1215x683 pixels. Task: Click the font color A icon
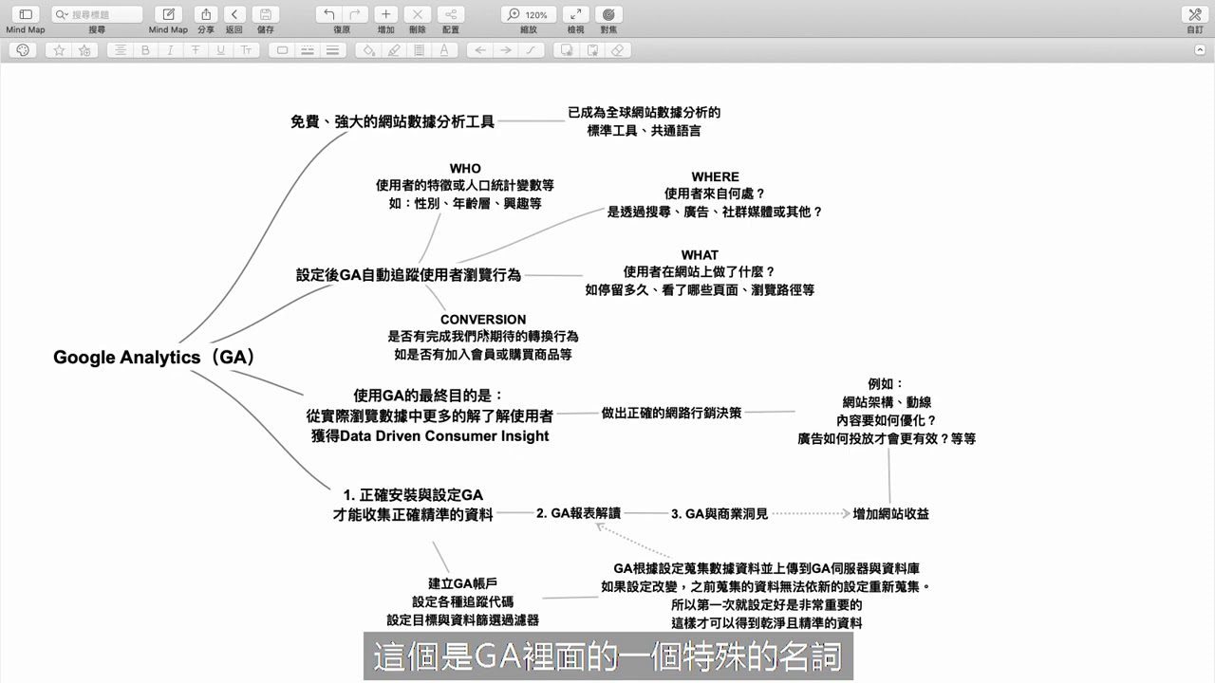click(x=444, y=50)
